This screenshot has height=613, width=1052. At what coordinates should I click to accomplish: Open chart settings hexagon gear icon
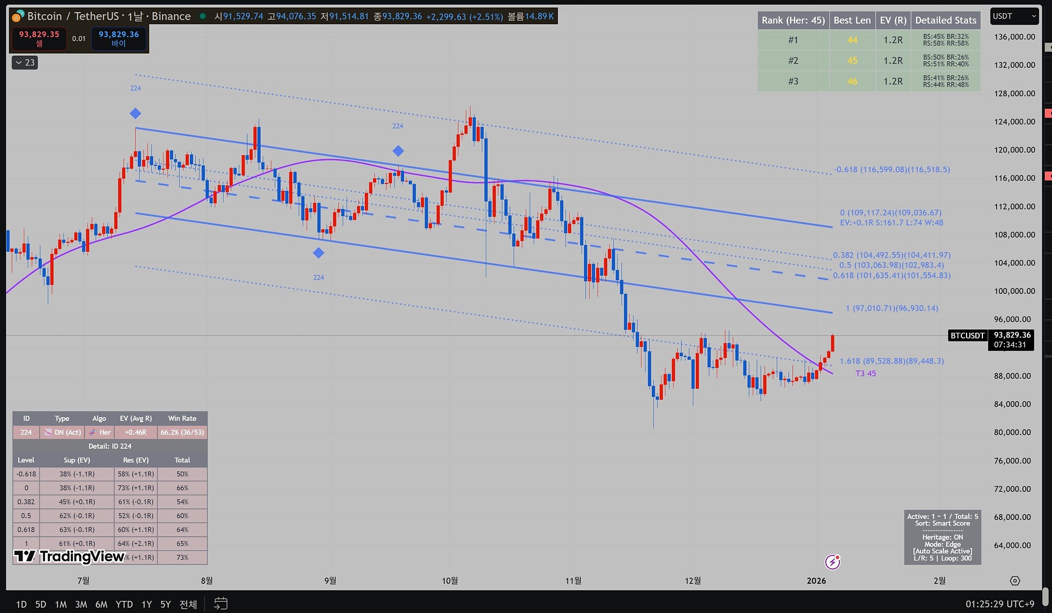tap(1015, 581)
